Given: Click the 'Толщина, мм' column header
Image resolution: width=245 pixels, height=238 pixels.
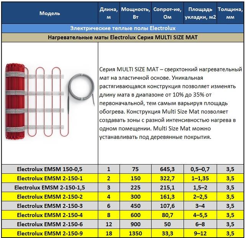Looking at the screenshot, I should (230, 13).
